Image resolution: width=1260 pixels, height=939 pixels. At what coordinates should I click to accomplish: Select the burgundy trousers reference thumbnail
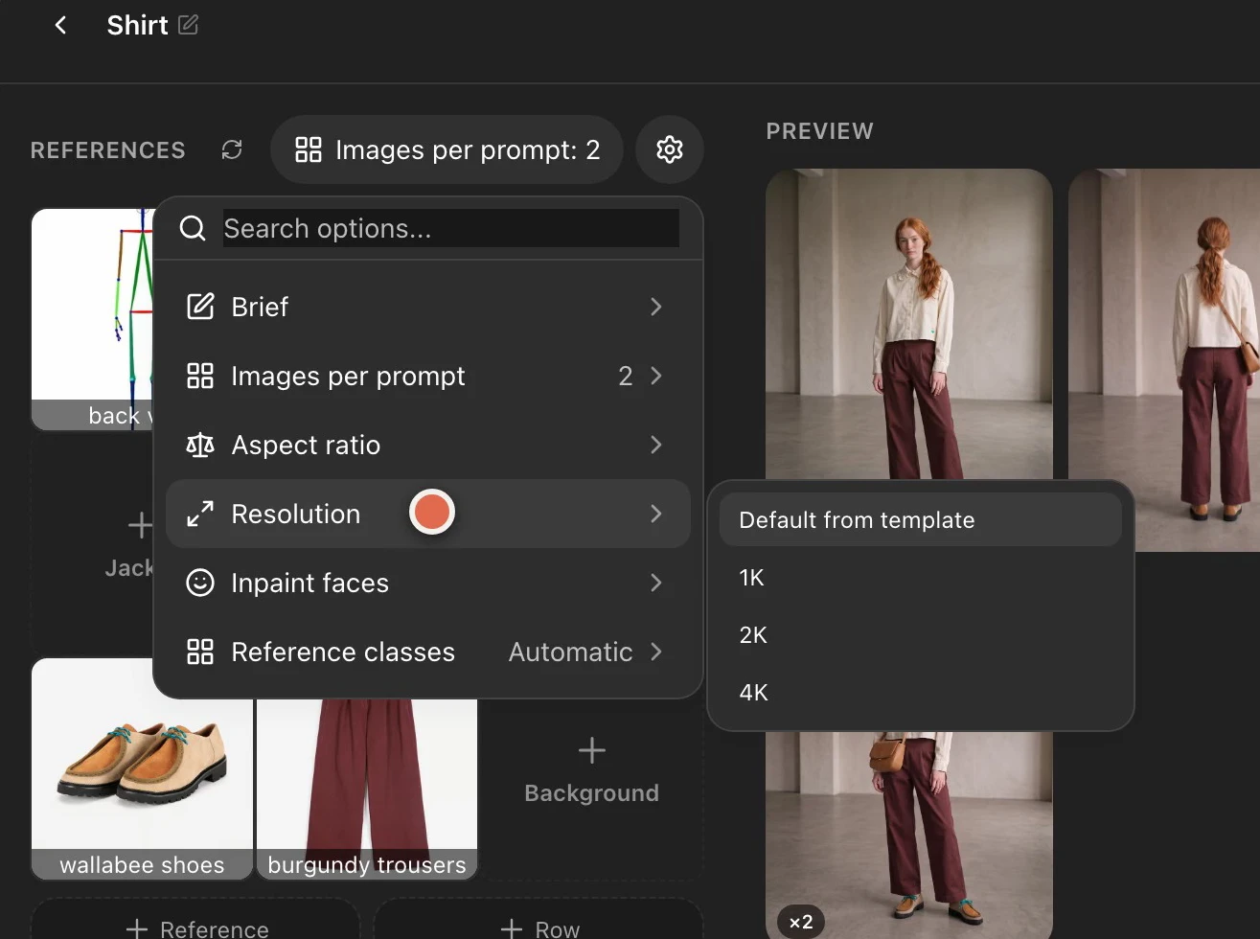pyautogui.click(x=367, y=790)
